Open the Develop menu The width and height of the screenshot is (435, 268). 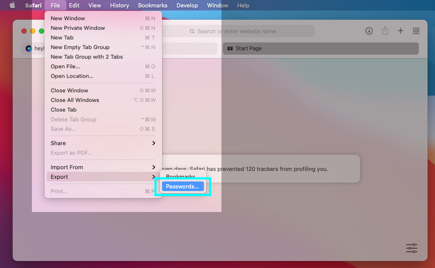pyautogui.click(x=187, y=5)
